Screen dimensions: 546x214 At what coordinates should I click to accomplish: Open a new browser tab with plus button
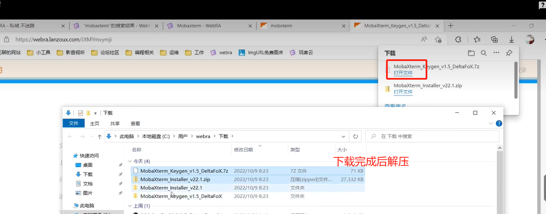(451, 26)
